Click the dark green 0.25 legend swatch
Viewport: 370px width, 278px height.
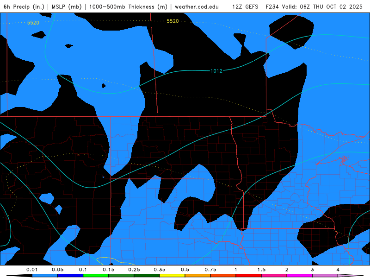(147, 276)
